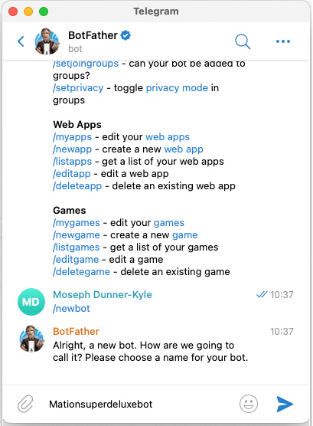The width and height of the screenshot is (313, 426).
Task: Click the green fullscreen window button
Action: tap(44, 11)
